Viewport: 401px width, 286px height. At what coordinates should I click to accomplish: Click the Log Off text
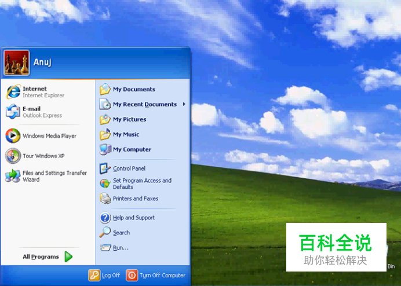point(111,275)
